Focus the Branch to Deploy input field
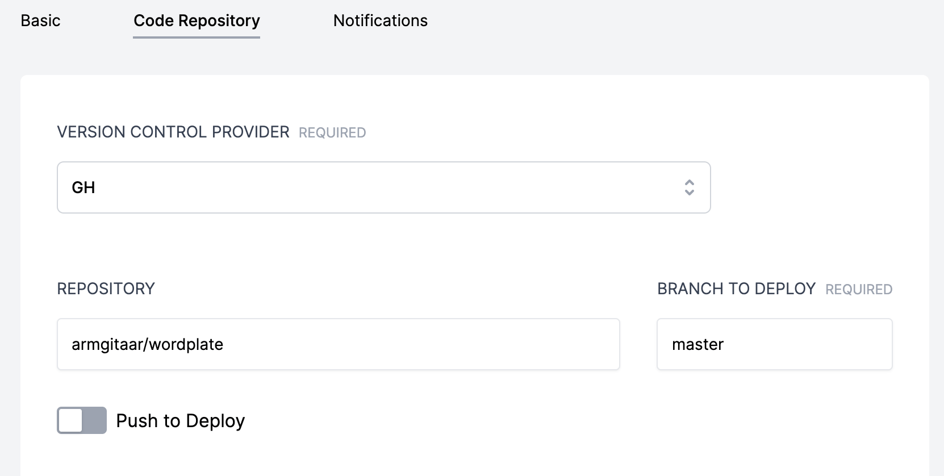 775,344
